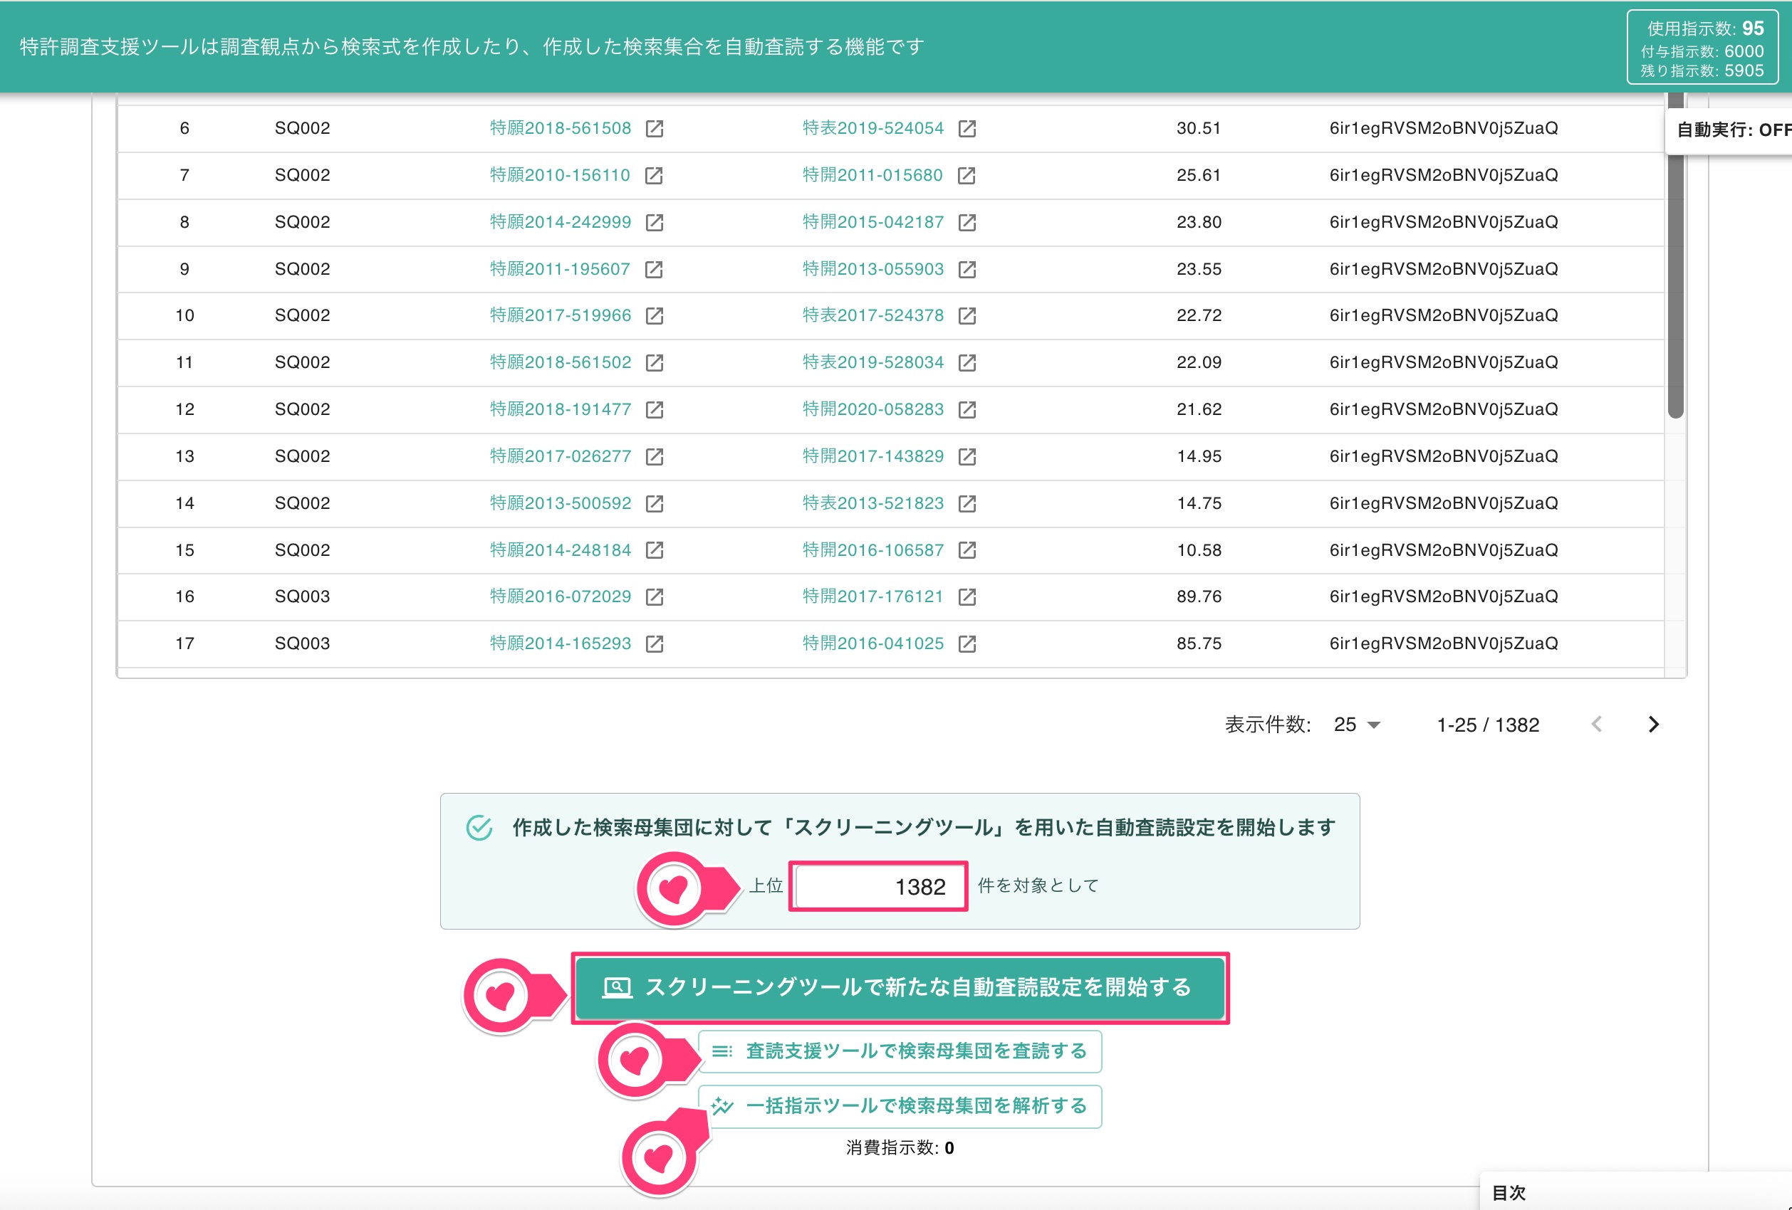Click the 使用指示数: 95 counter box

1702,48
